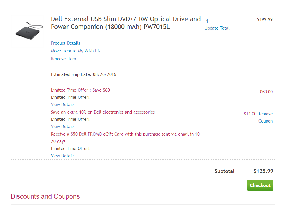Select the quantity input field
286x210 pixels.
click(215, 21)
